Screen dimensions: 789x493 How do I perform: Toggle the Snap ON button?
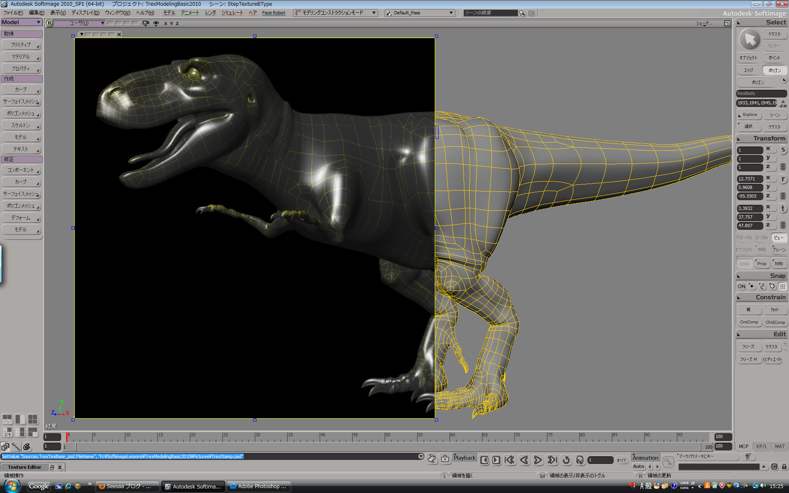click(741, 286)
